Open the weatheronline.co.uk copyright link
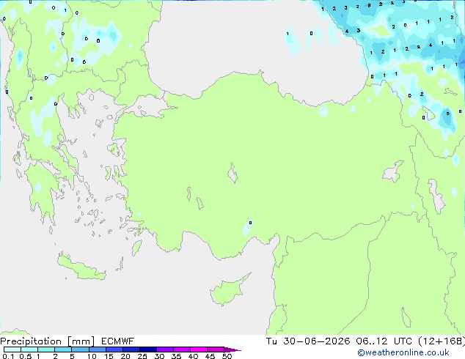Image resolution: width=465 pixels, height=359 pixels. (x=403, y=352)
